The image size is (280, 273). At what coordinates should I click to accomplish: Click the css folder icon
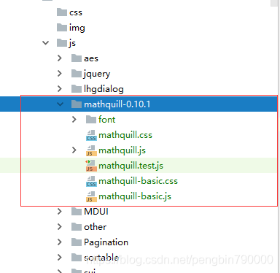[x=62, y=12]
